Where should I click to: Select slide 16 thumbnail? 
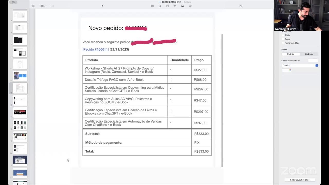(20, 100)
